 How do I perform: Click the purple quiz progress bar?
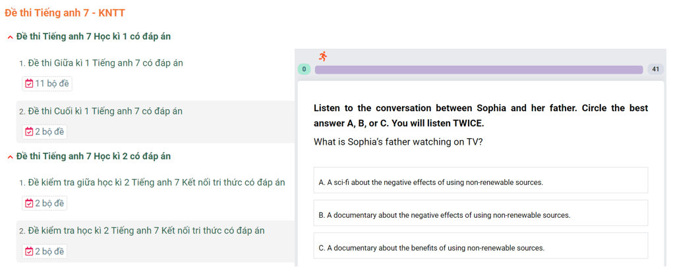[x=479, y=70]
